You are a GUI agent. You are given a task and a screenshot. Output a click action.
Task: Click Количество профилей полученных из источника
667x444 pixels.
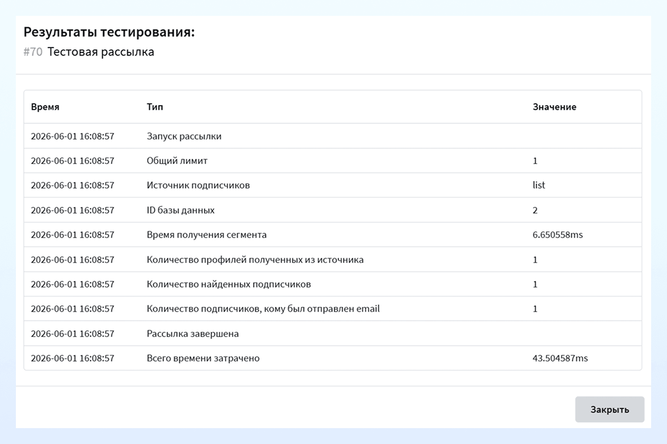pyautogui.click(x=255, y=259)
